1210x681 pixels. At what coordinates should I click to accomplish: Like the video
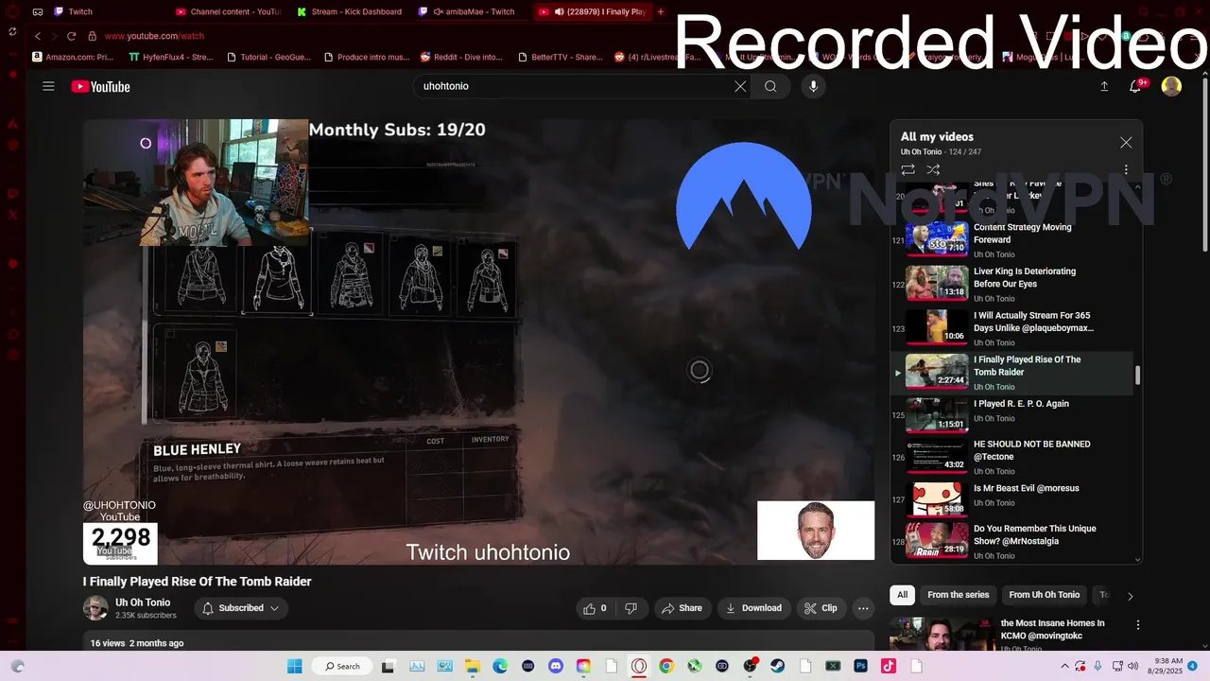coord(596,608)
